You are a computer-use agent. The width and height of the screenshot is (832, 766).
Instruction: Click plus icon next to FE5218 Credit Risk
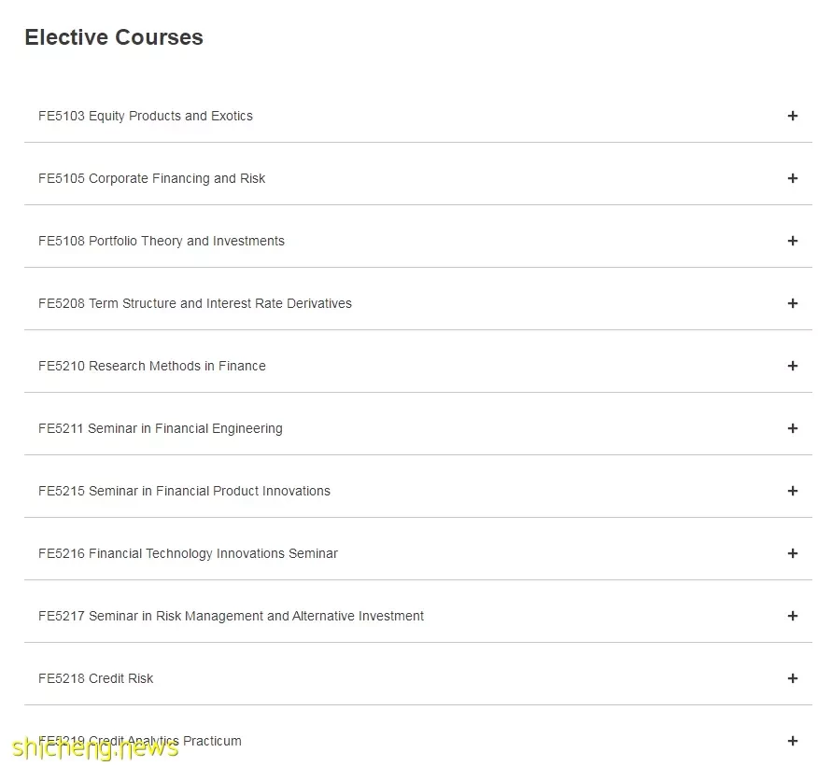[792, 678]
